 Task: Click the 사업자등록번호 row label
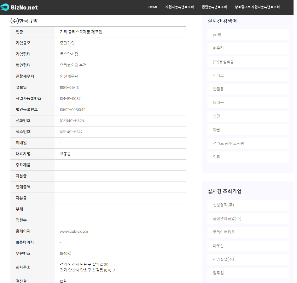(29, 98)
